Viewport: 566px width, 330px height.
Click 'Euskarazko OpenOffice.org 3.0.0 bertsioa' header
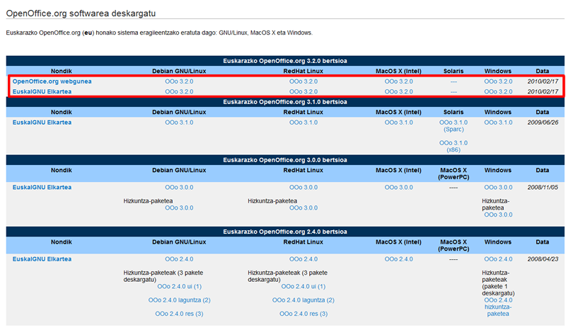click(285, 160)
